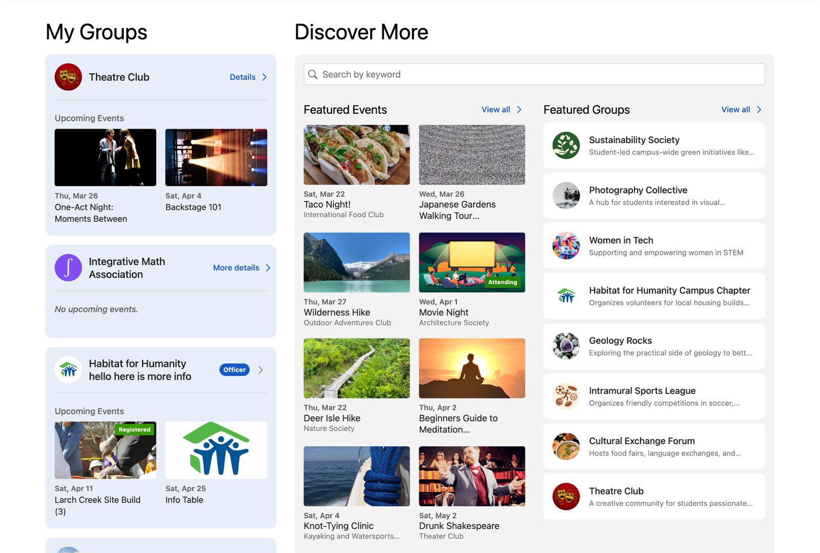Click the Wilderness Hike title text

point(337,312)
